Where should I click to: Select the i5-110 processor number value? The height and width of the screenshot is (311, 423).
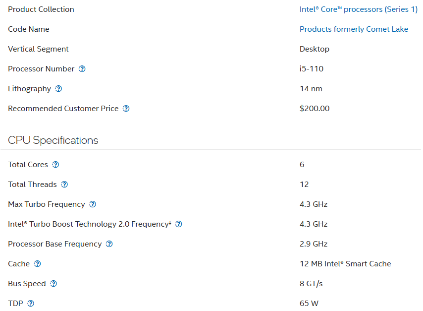312,69
